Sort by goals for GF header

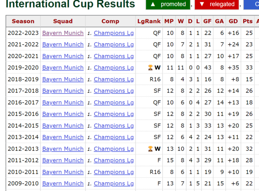207,21
